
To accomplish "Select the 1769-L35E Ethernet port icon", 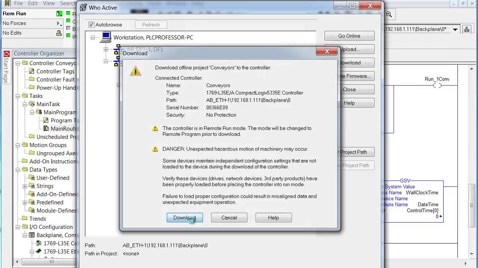I will 39,251.
